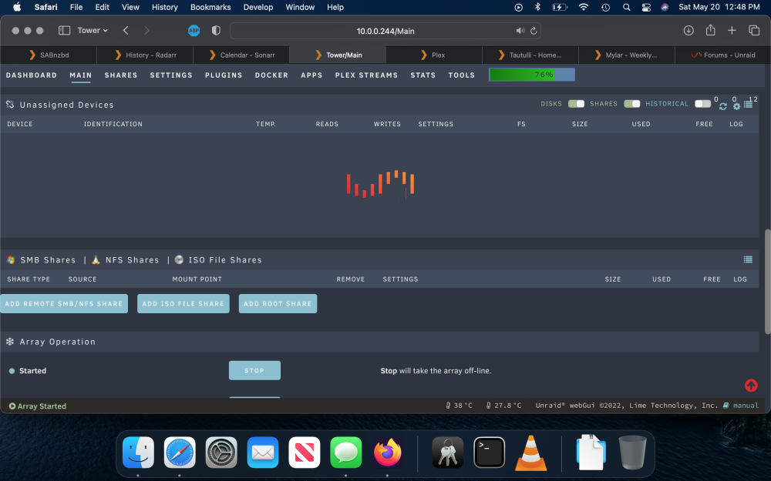Click the Spotlight search icon in menu bar
The image size is (771, 481).
click(x=626, y=8)
